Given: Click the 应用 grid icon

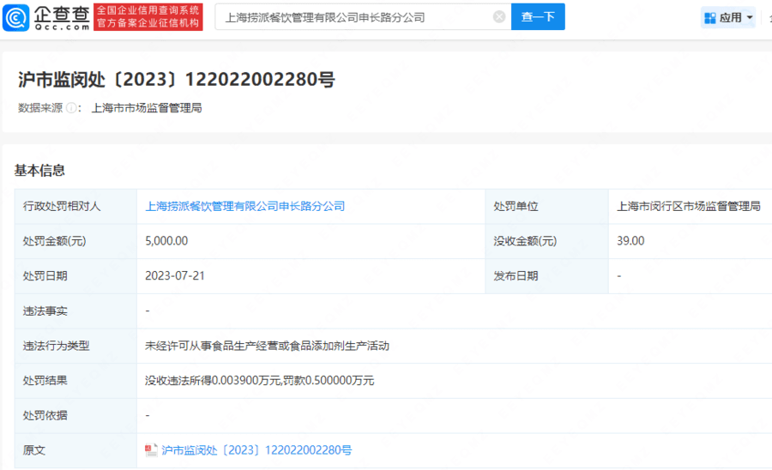Looking at the screenshot, I should pos(709,18).
